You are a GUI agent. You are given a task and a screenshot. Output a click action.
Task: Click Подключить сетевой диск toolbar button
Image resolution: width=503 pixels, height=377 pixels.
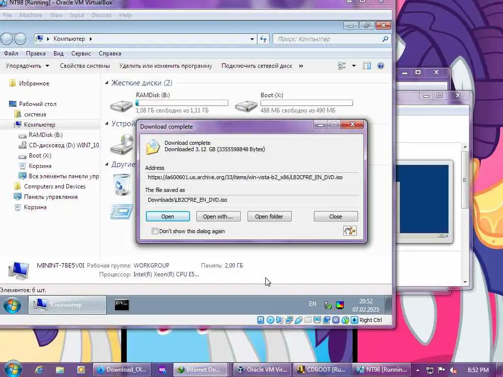click(x=256, y=66)
